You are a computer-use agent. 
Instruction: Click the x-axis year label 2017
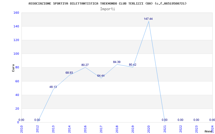(x=101, y=129)
